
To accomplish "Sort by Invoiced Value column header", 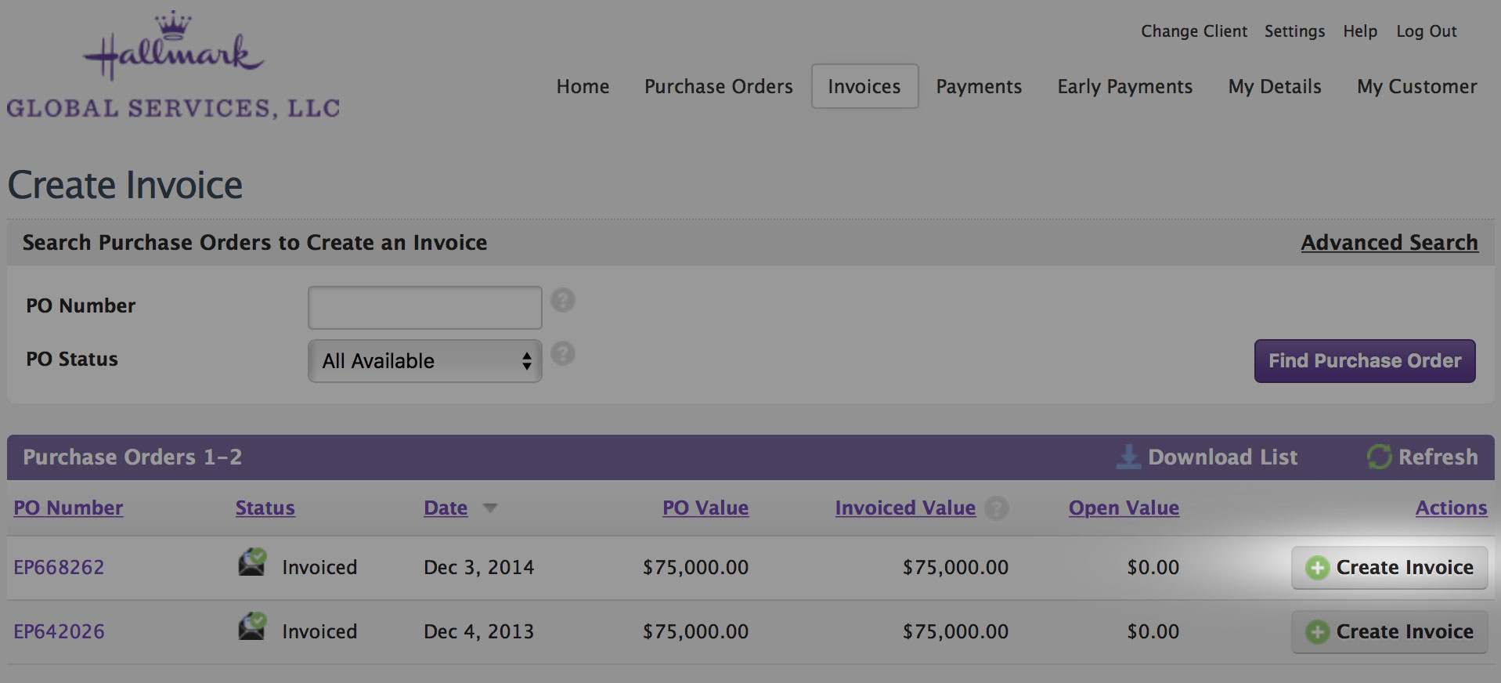I will 905,508.
